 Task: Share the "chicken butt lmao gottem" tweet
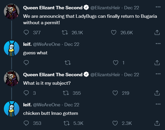point(157,123)
